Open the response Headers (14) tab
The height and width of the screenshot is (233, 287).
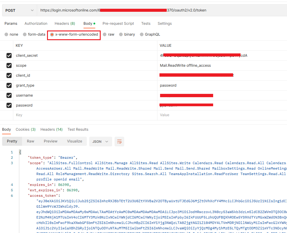click(52, 129)
